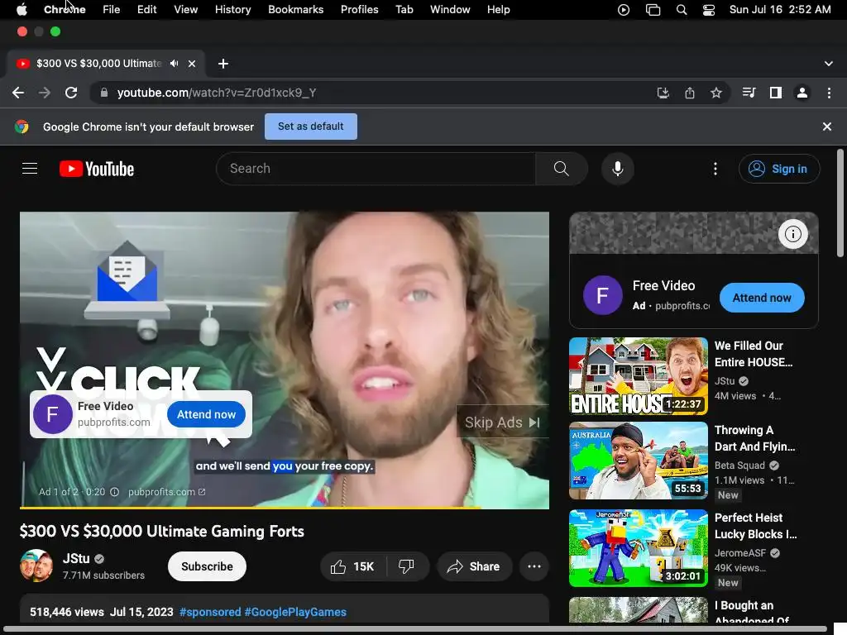
Task: Like the video with thumbs up
Action: [352, 566]
